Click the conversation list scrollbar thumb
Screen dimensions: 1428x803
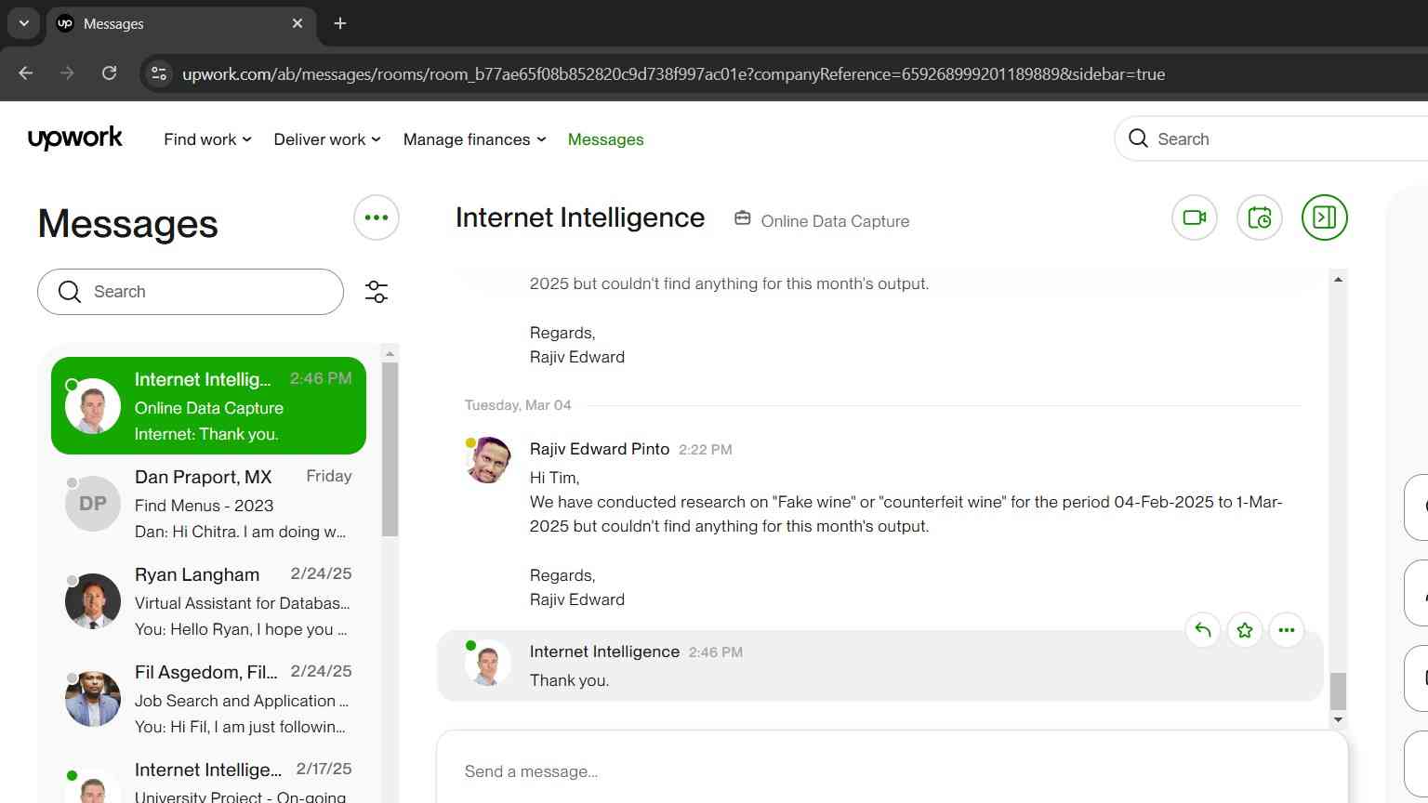[390, 449]
